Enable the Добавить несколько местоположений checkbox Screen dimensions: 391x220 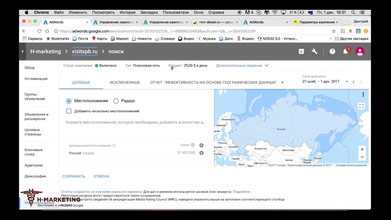(x=69, y=111)
